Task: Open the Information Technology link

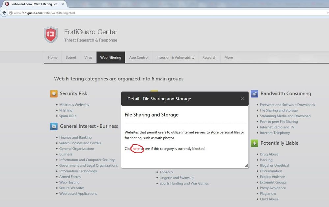Action: (78, 171)
